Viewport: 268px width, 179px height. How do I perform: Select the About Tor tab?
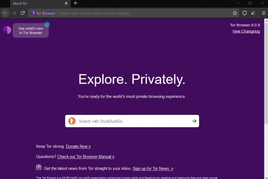tap(31, 3)
